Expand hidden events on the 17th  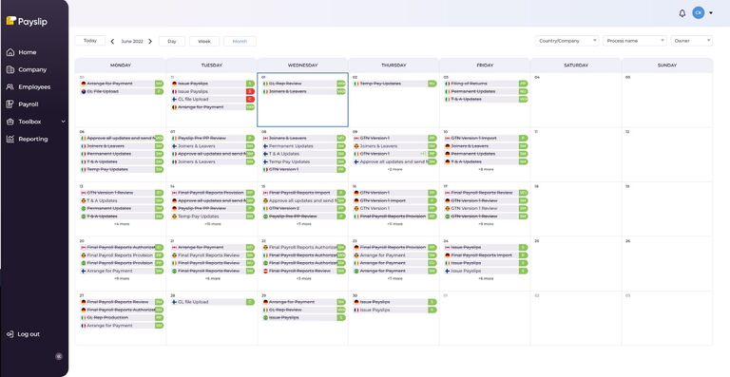point(486,224)
